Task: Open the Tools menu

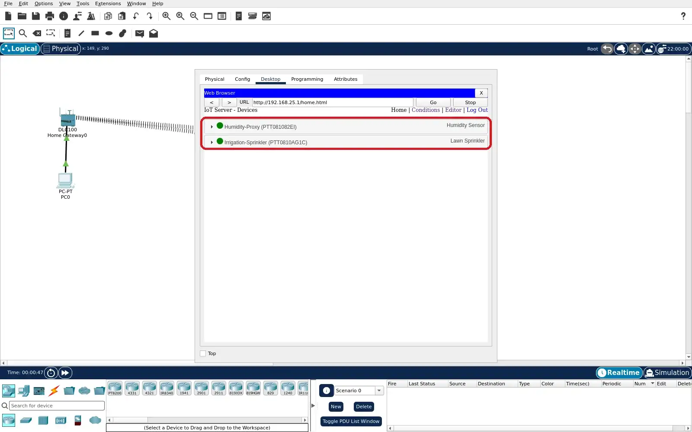Action: [x=83, y=3]
